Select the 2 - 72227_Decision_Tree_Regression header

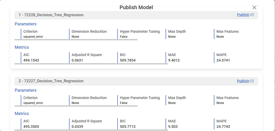click(51, 81)
